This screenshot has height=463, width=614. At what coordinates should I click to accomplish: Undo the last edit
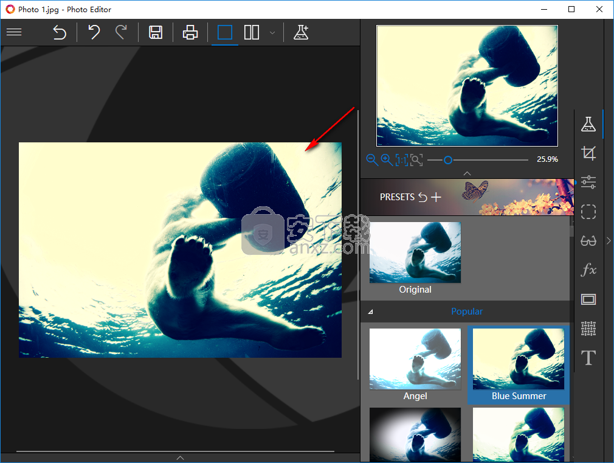coord(94,32)
